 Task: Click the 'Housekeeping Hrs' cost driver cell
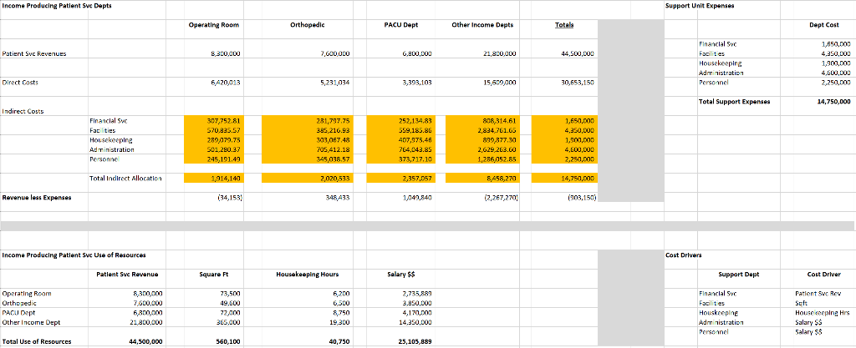click(x=823, y=313)
